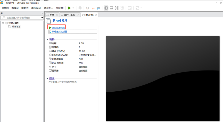Click the revert to snapshot icon
The width and height of the screenshot is (223, 122).
pos(93,8)
